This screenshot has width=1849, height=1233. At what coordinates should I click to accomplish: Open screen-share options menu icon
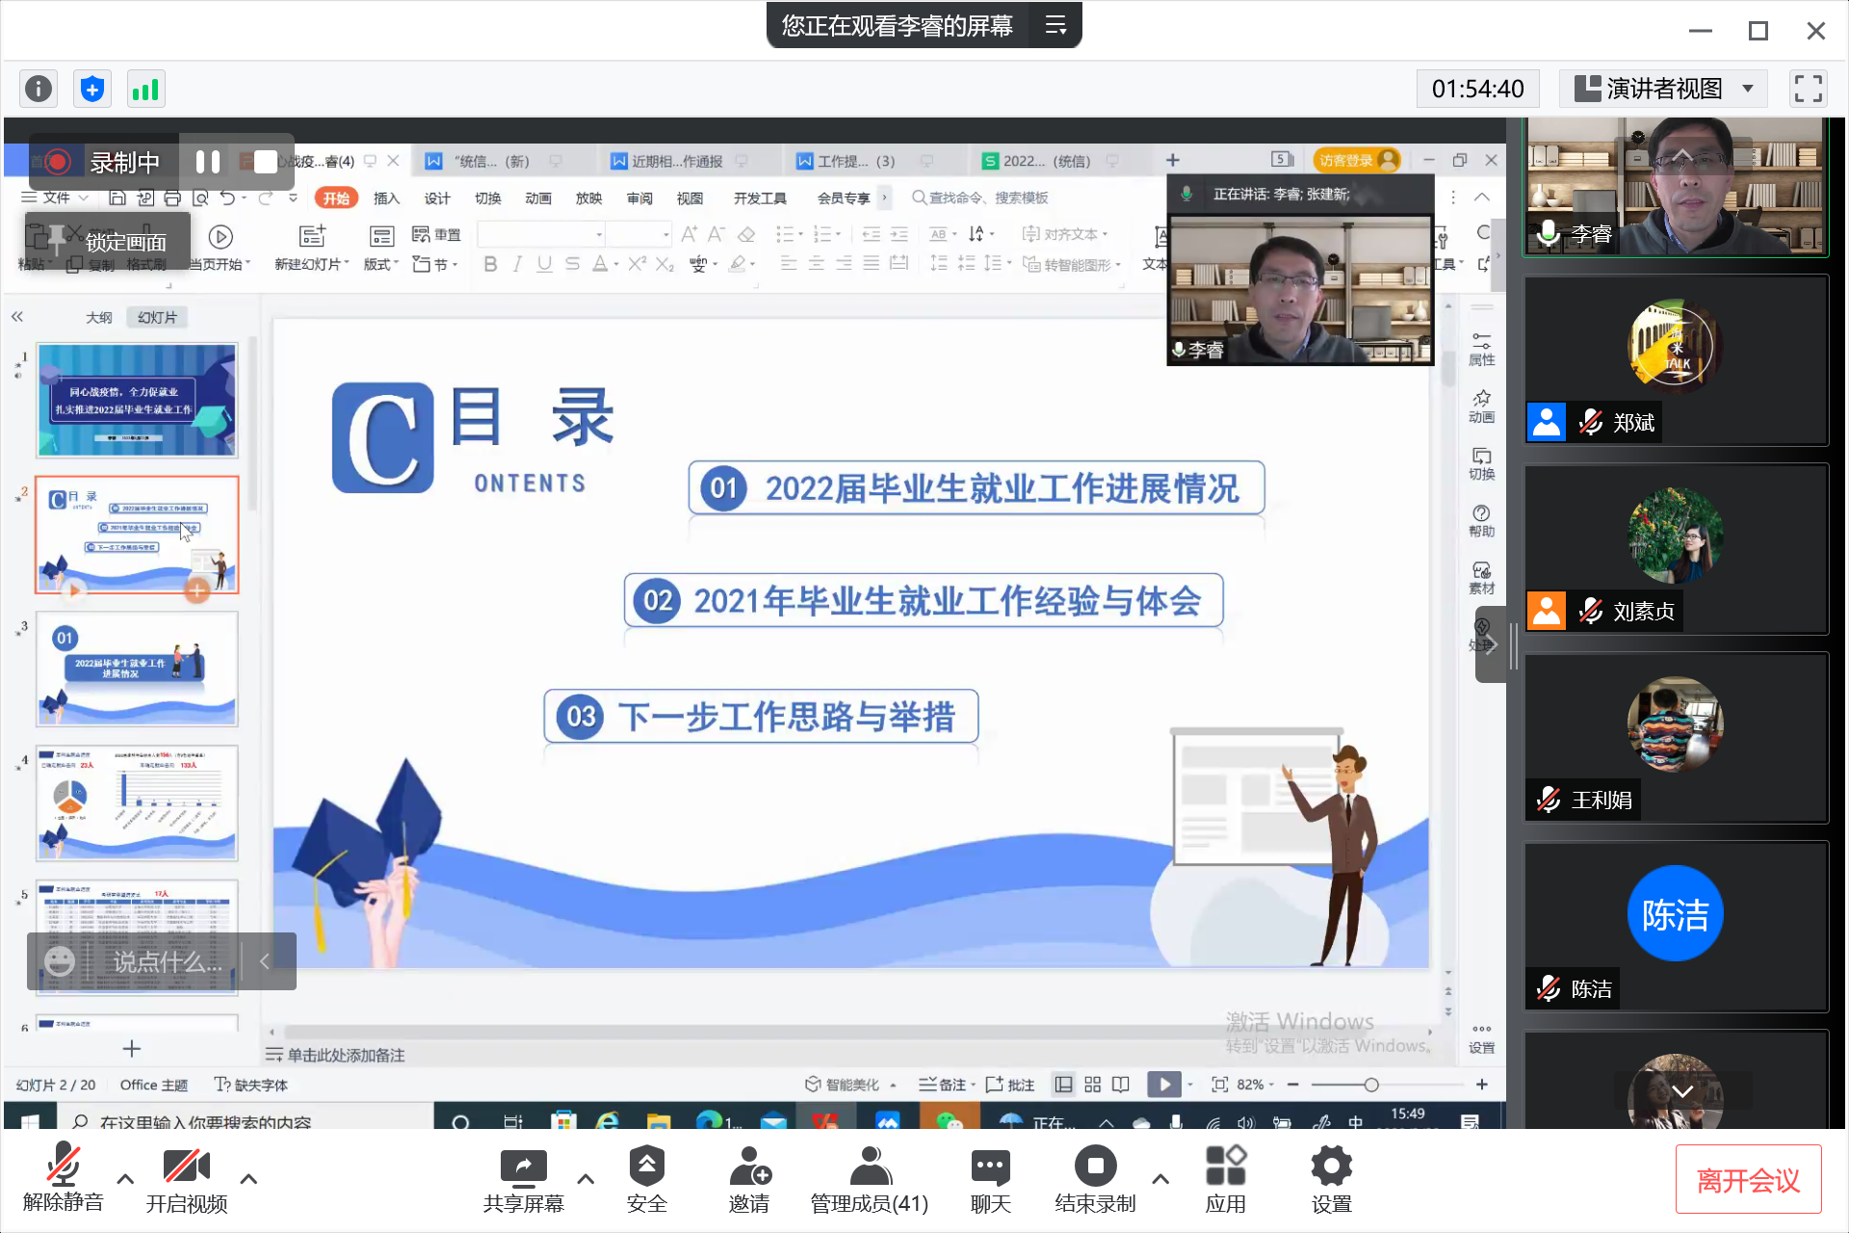1056,26
